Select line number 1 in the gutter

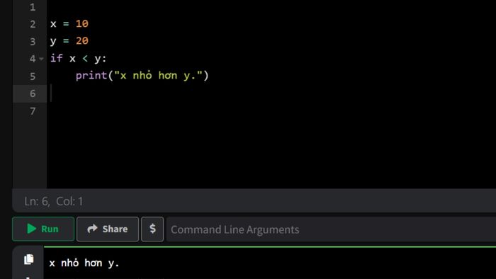[x=33, y=7]
